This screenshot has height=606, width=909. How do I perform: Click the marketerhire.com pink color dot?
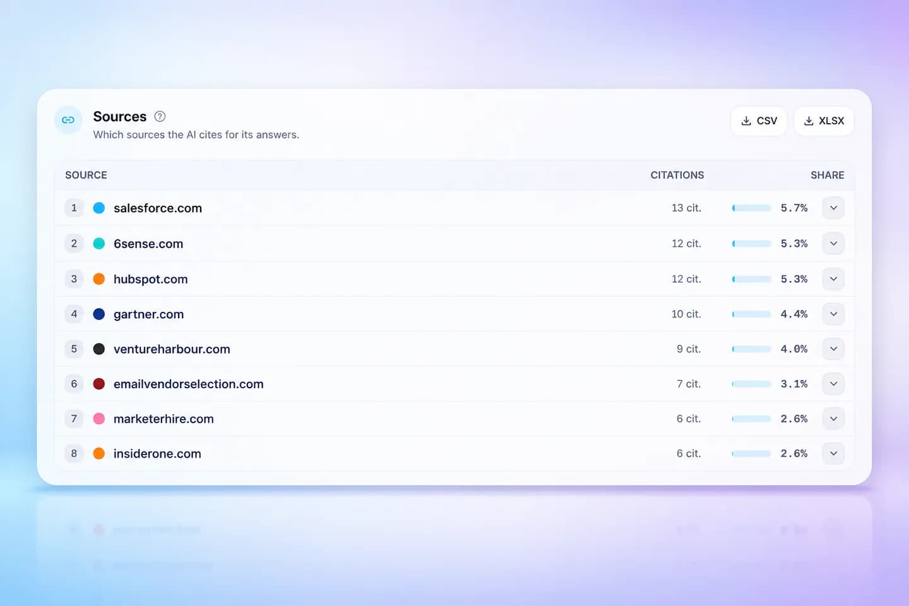click(x=99, y=419)
